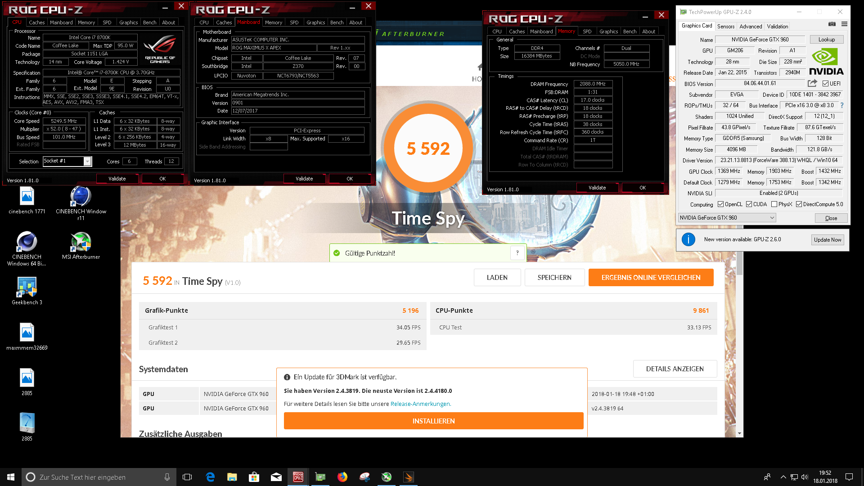Open the Graphics tab in the CPU-Z Memory window

[x=608, y=31]
